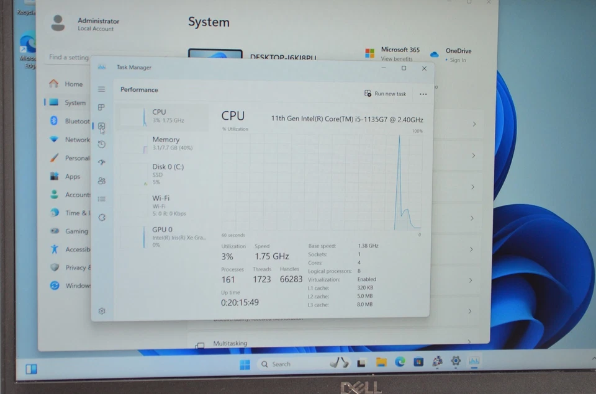Open Widgets icon at taskbar left corner
This screenshot has height=394, width=596.
(31, 369)
